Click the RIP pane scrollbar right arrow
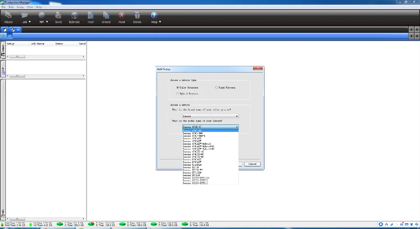 84,76
